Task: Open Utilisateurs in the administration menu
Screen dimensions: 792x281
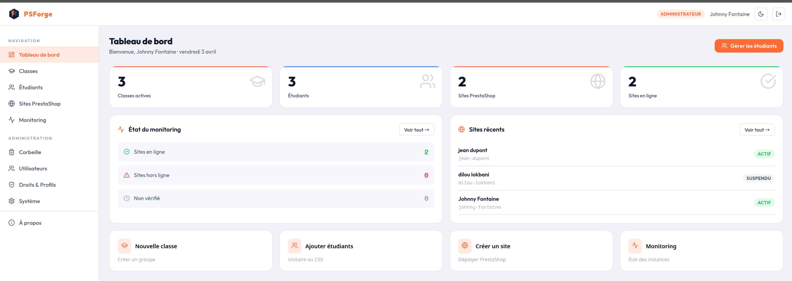Action: pyautogui.click(x=33, y=168)
